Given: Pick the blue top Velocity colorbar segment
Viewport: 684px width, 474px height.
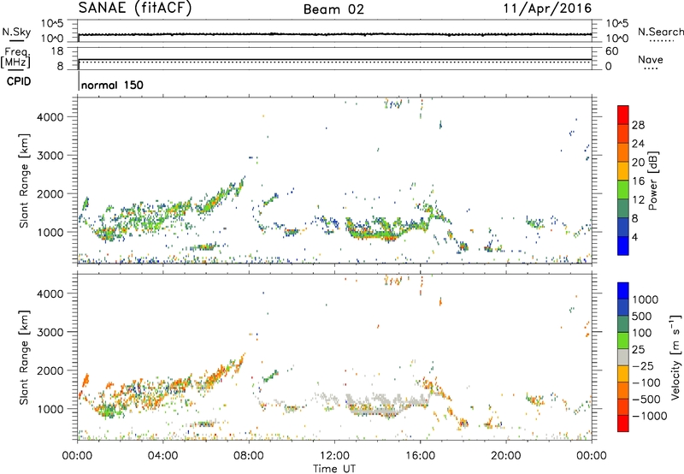Looking at the screenshot, I should tap(623, 291).
